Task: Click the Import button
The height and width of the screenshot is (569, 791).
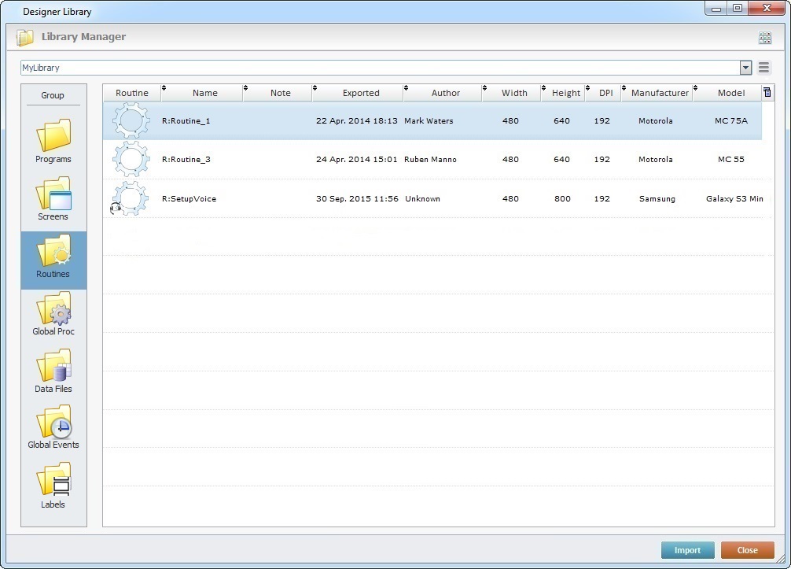Action: point(687,550)
